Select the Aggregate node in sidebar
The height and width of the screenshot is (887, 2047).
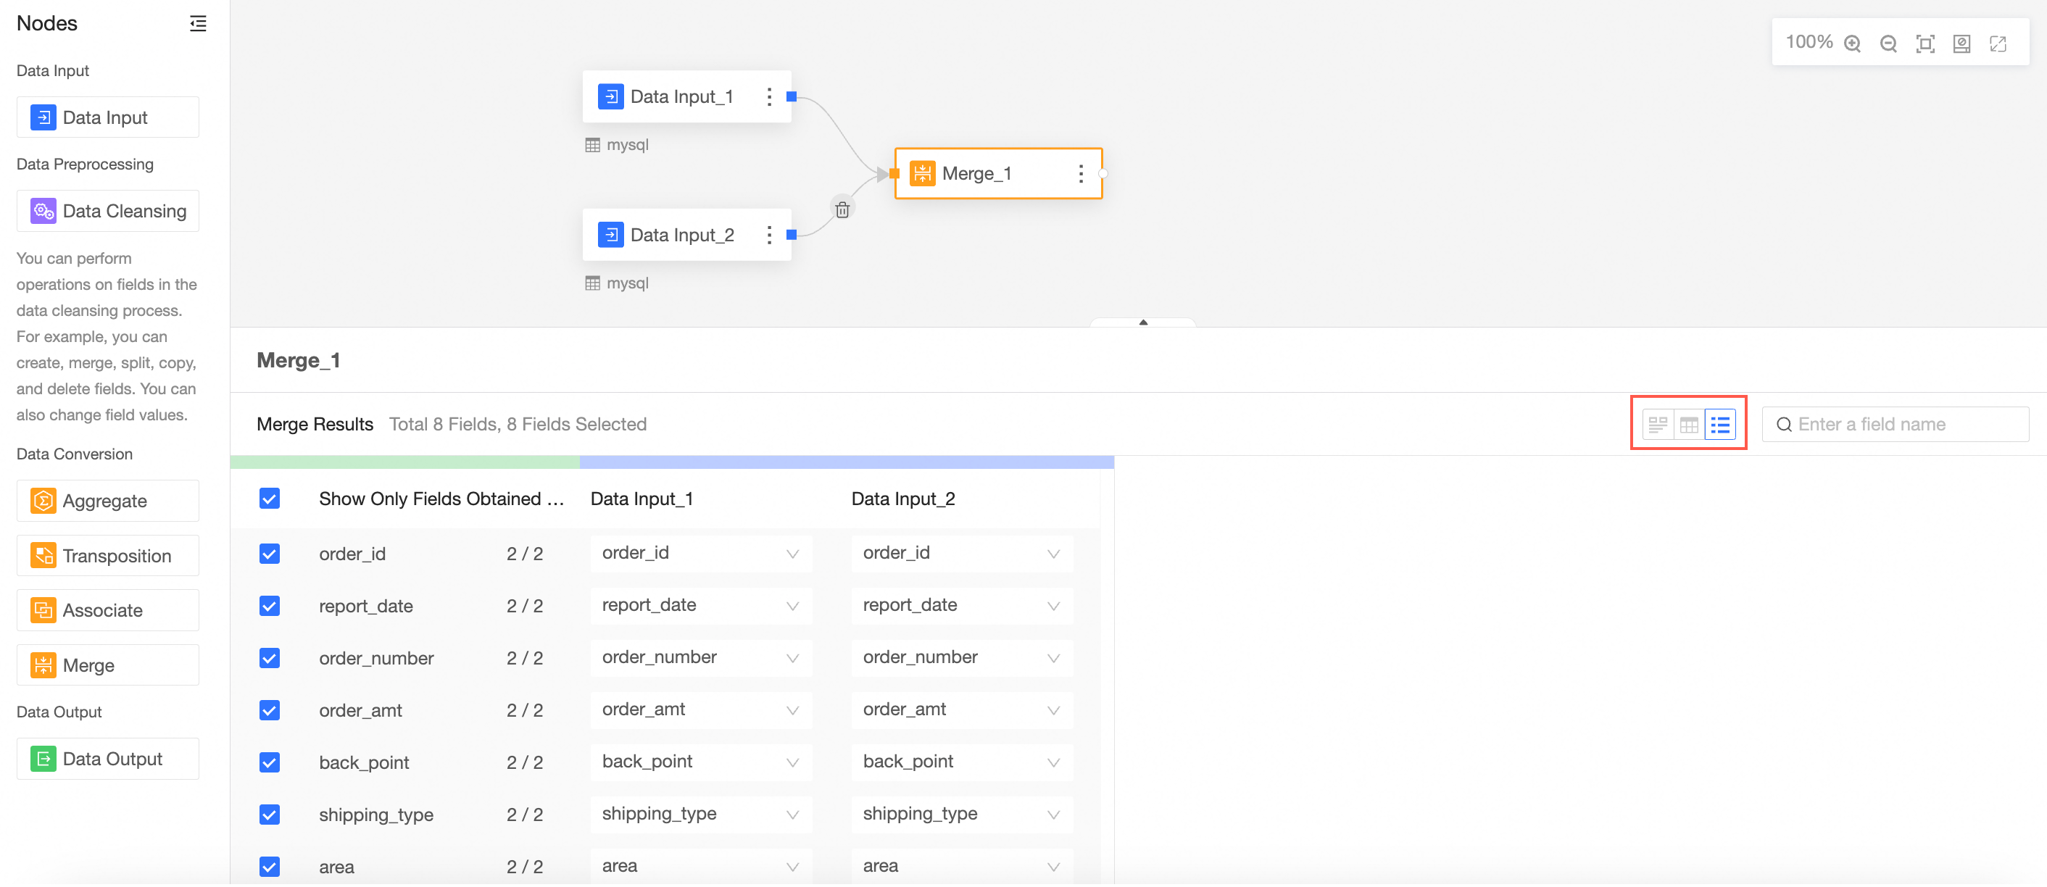pos(107,500)
